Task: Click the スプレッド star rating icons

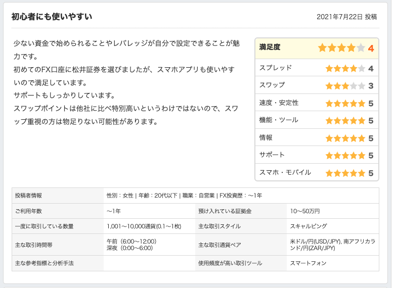Action: click(x=345, y=68)
